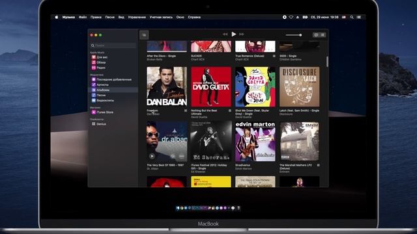Click the album title SUCKER
The width and height of the screenshot is (417, 234).
196,56
